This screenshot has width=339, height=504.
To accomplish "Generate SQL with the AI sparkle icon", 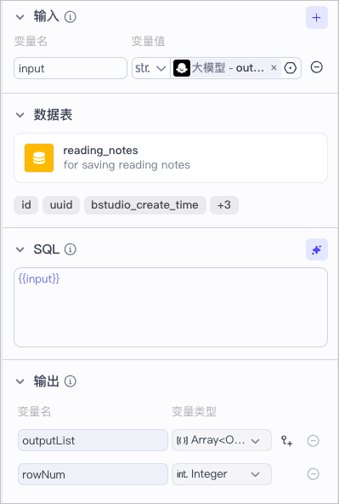I will [x=317, y=249].
